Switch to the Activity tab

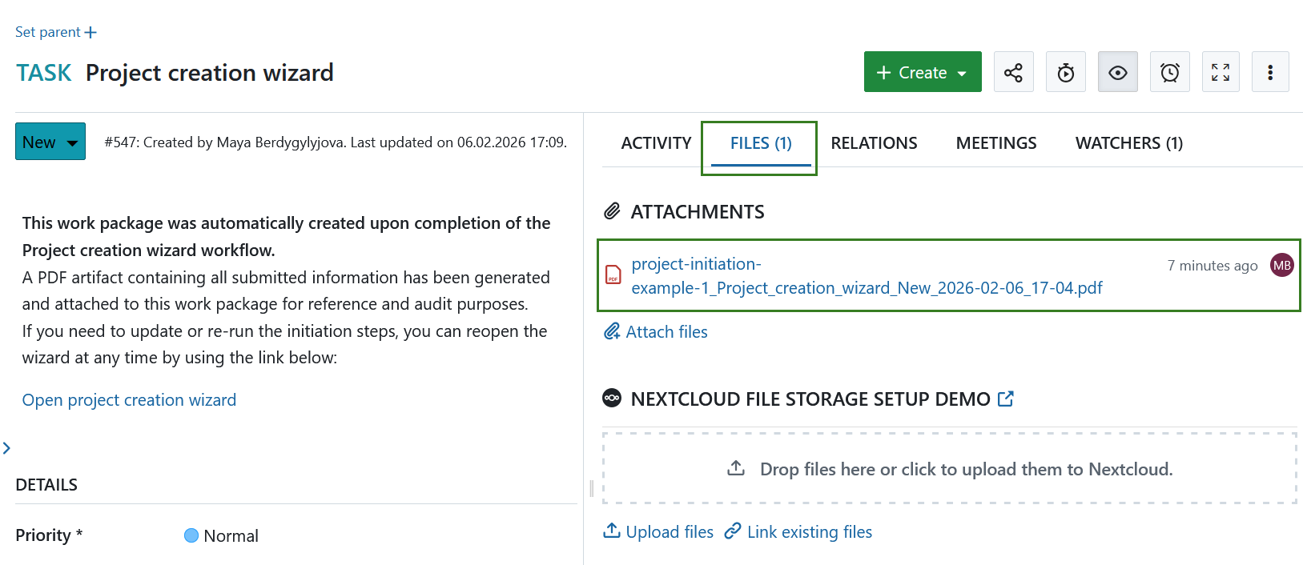coord(656,143)
